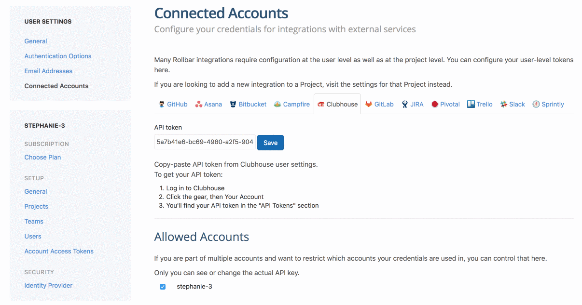Click the Slack hashtag icon

504,105
